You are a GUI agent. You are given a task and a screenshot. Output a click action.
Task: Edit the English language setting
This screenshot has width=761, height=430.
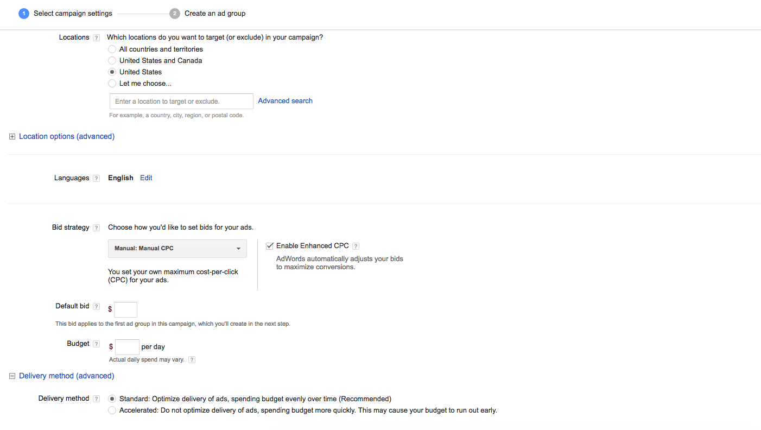(x=146, y=178)
